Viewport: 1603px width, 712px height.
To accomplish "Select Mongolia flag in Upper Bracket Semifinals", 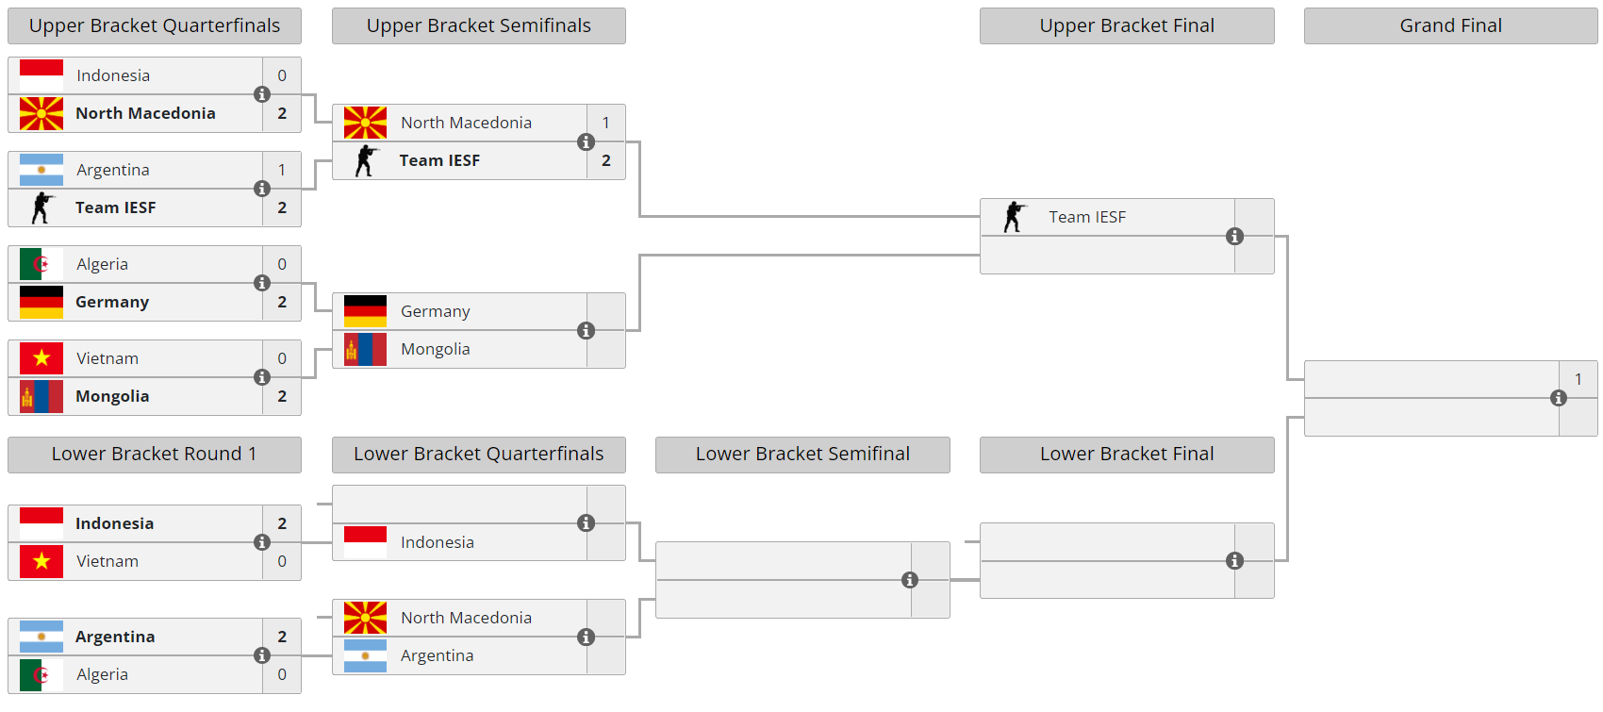I will pyautogui.click(x=365, y=349).
